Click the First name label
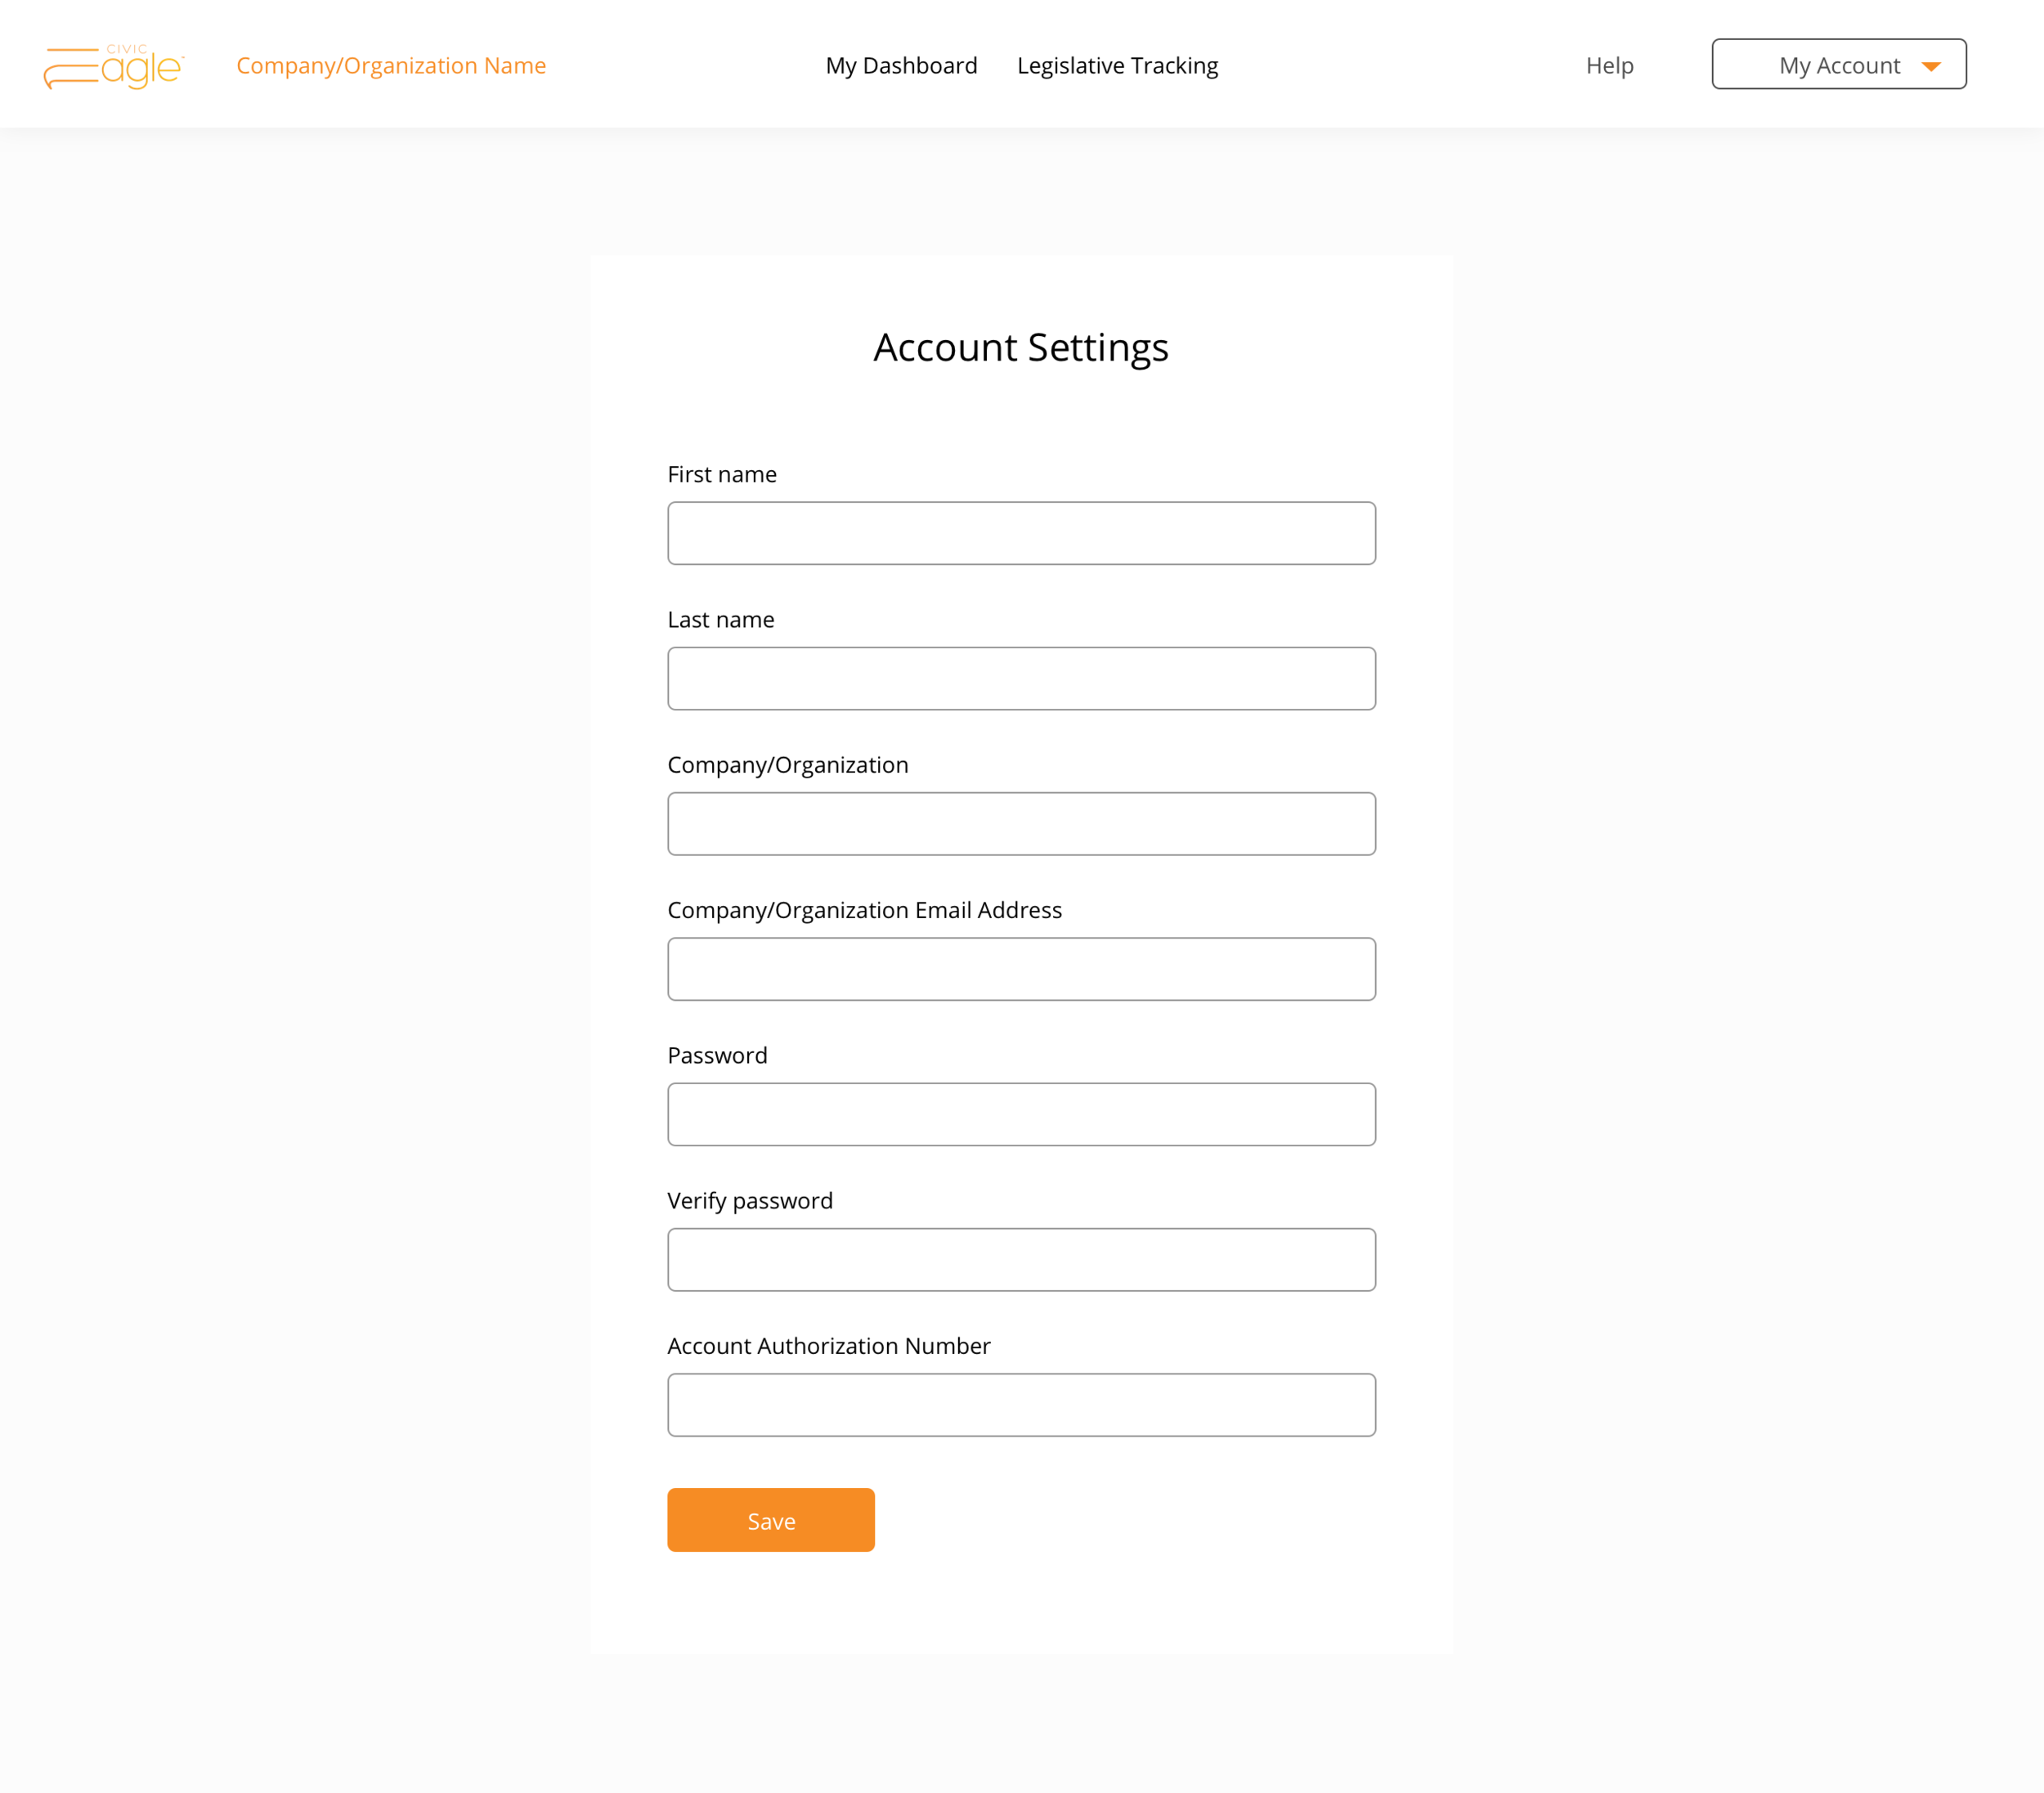The height and width of the screenshot is (1793, 2044). (722, 474)
